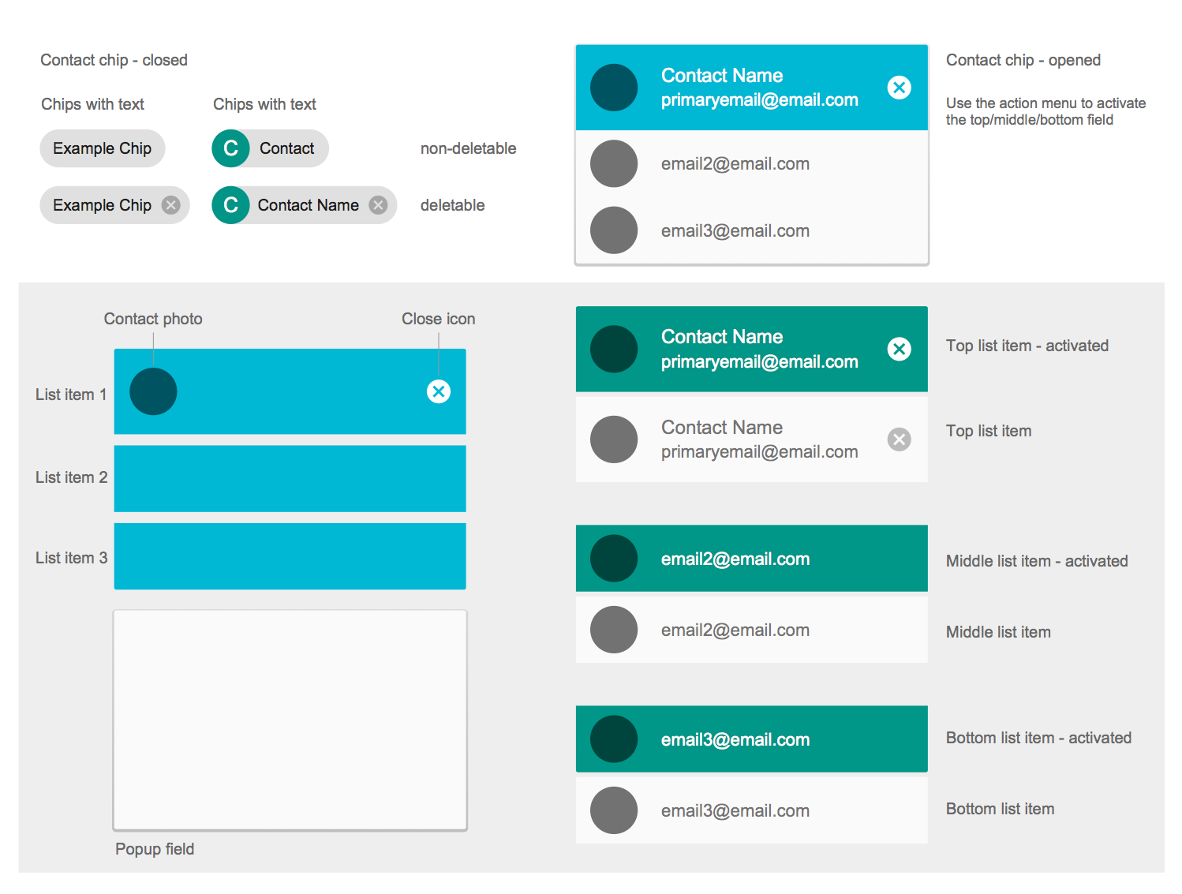The height and width of the screenshot is (894, 1182).
Task: Close the opened contact chip's blue header
Action: [899, 88]
